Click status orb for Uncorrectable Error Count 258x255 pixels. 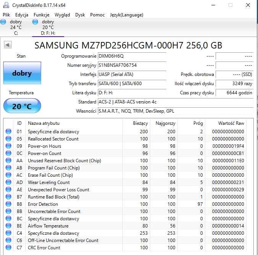coord(8,211)
